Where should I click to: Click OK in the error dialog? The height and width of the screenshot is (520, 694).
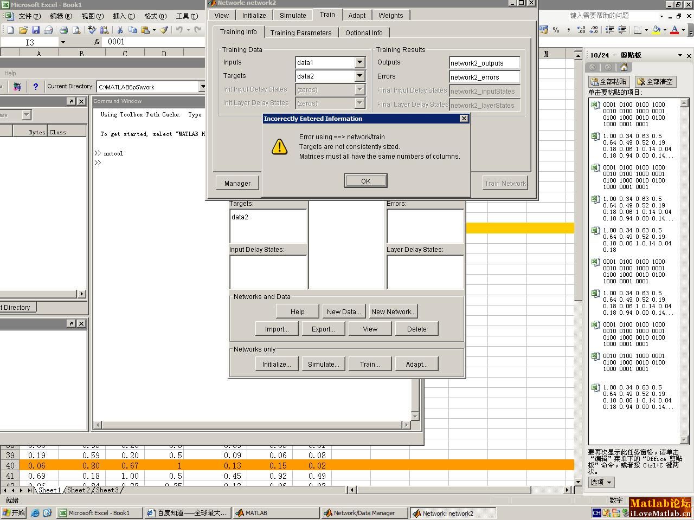pyautogui.click(x=366, y=181)
